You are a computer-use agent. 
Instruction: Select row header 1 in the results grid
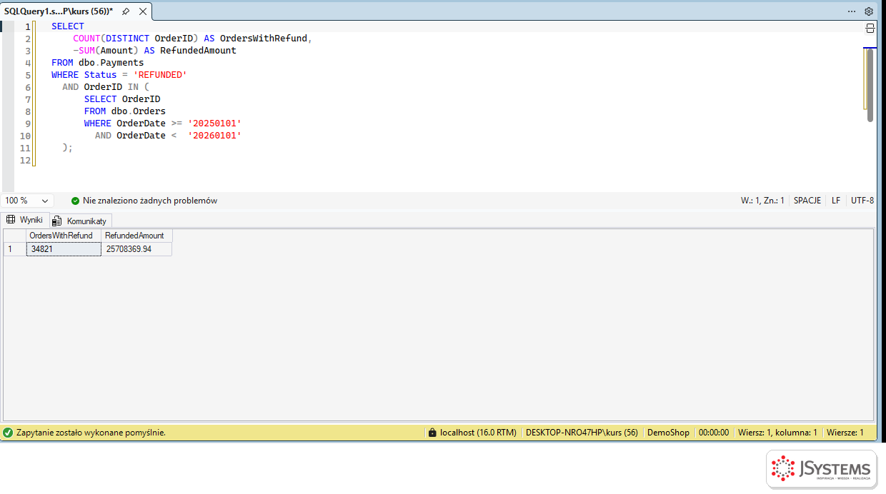(x=14, y=249)
